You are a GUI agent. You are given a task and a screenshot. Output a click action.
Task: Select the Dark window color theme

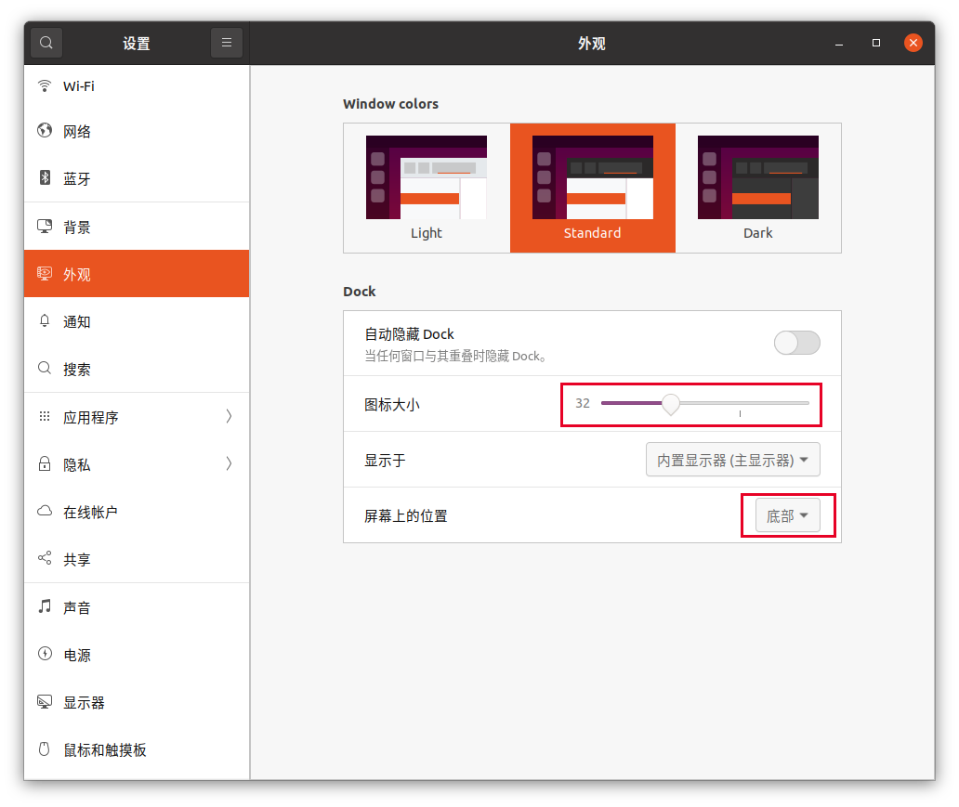click(757, 176)
